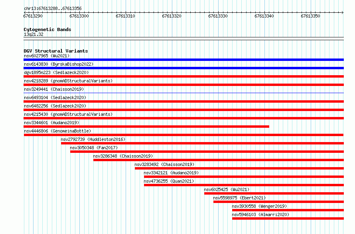The image size is (355, 234).
Task: Click ruler position 67613310
Action: tap(125, 16)
